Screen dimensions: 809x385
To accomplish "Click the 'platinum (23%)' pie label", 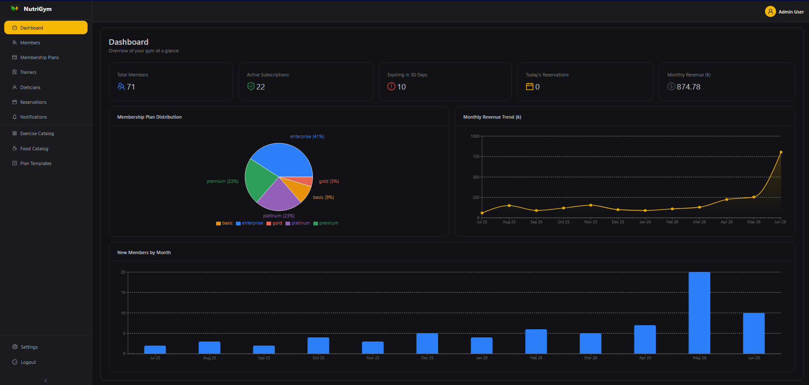I will point(279,216).
